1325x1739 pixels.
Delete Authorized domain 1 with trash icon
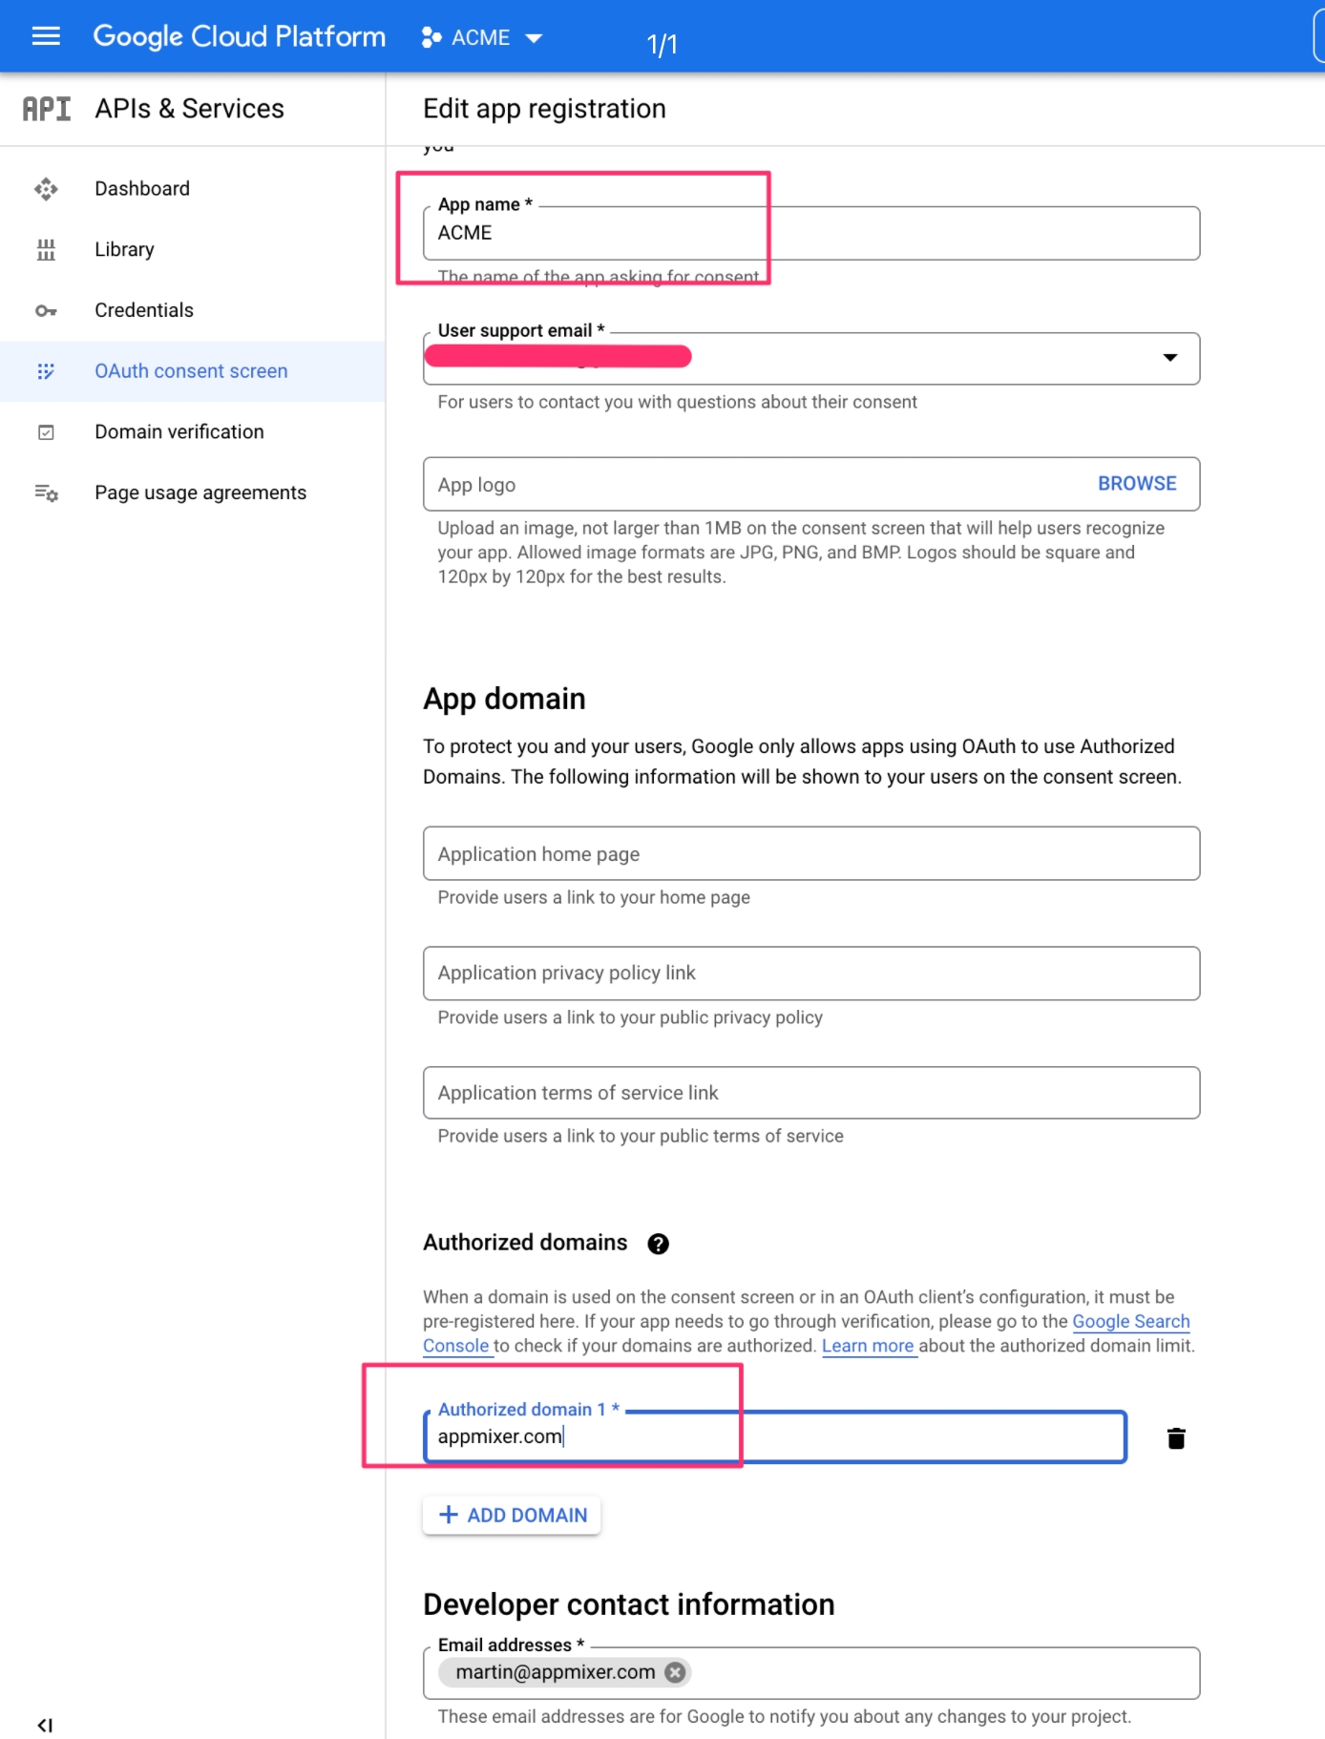pos(1176,1438)
